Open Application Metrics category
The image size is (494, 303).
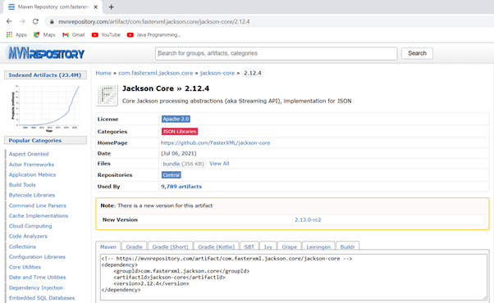point(32,174)
